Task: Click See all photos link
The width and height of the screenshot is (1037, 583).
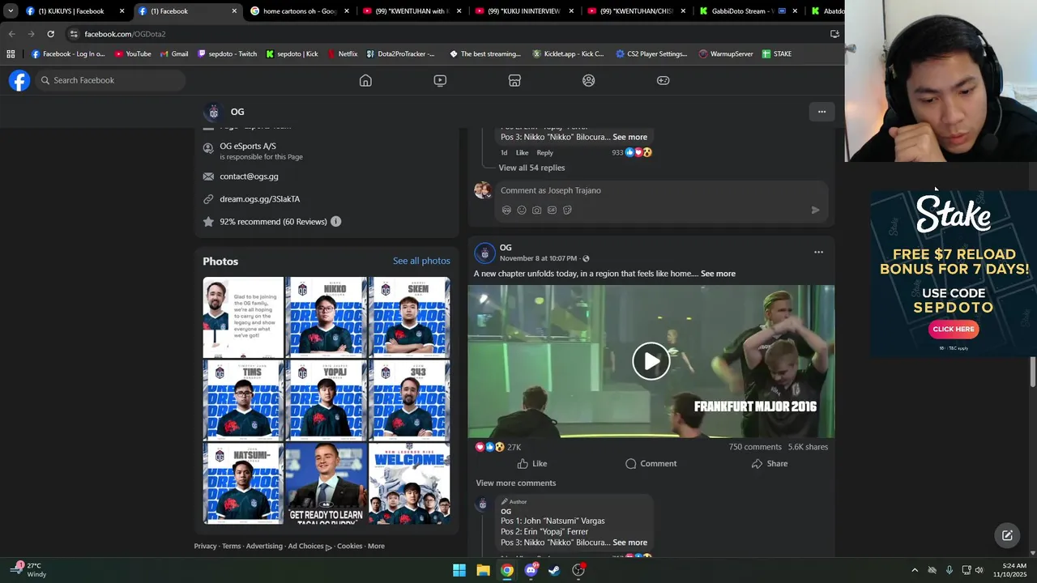Action: pyautogui.click(x=421, y=261)
